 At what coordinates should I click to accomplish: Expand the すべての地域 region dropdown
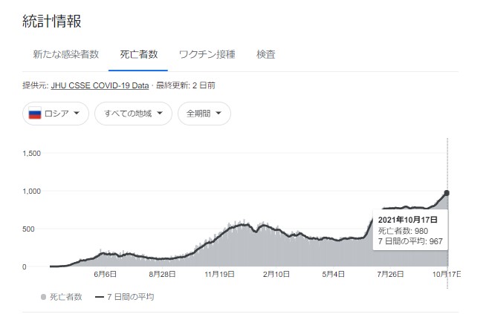133,114
